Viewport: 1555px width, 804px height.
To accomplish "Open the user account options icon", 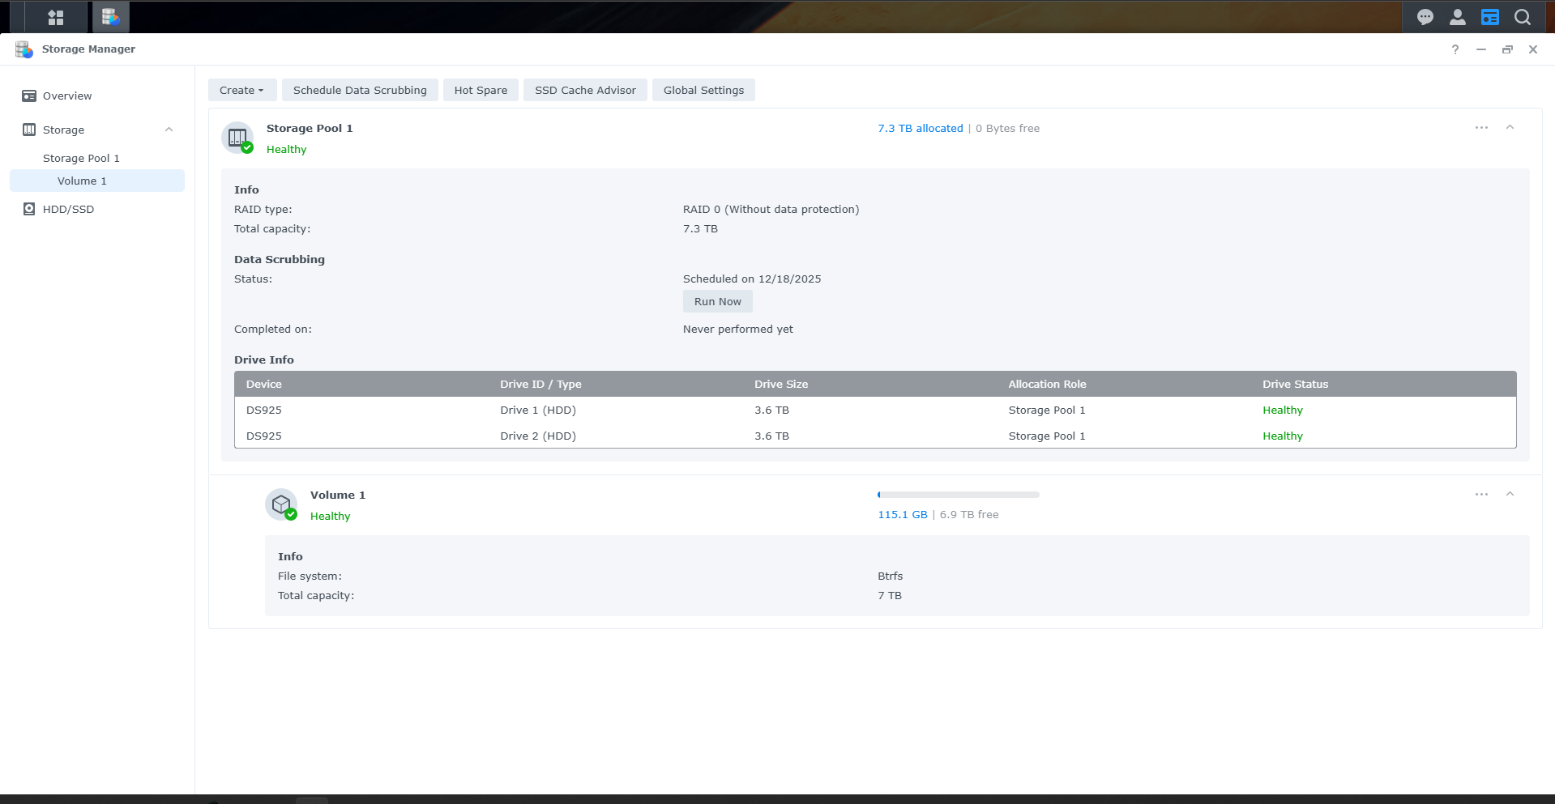I will pyautogui.click(x=1457, y=17).
